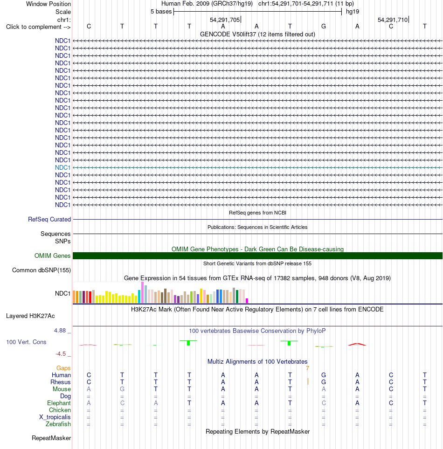Click the 'Click to complement -->' label
The width and height of the screenshot is (443, 449).
pos(38,27)
